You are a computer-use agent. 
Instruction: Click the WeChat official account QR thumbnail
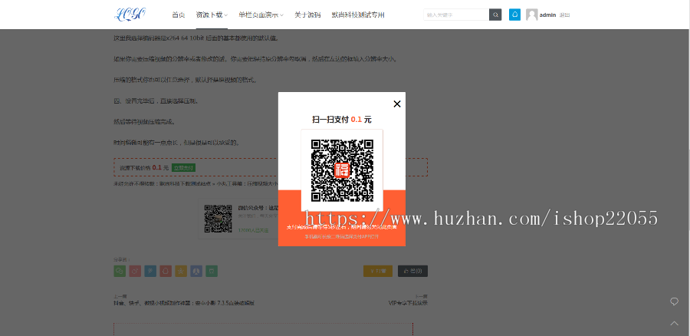click(x=219, y=219)
